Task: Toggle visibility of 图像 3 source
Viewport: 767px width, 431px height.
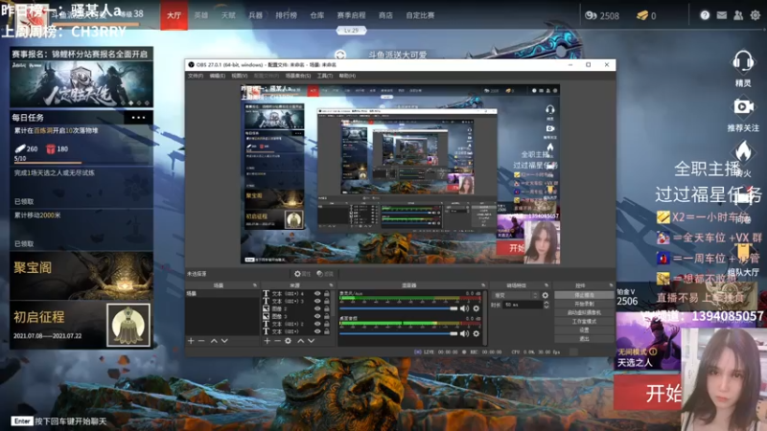Action: [x=317, y=316]
